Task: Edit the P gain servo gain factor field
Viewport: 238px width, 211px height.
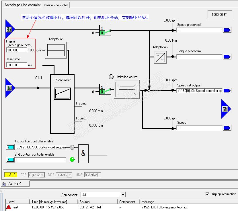Action: tap(16, 50)
